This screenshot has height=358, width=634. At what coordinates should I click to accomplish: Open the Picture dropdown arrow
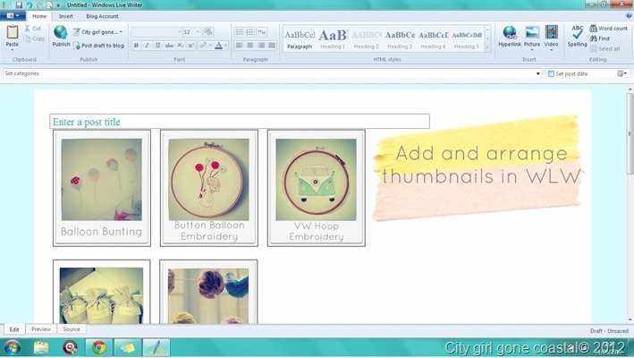point(532,49)
